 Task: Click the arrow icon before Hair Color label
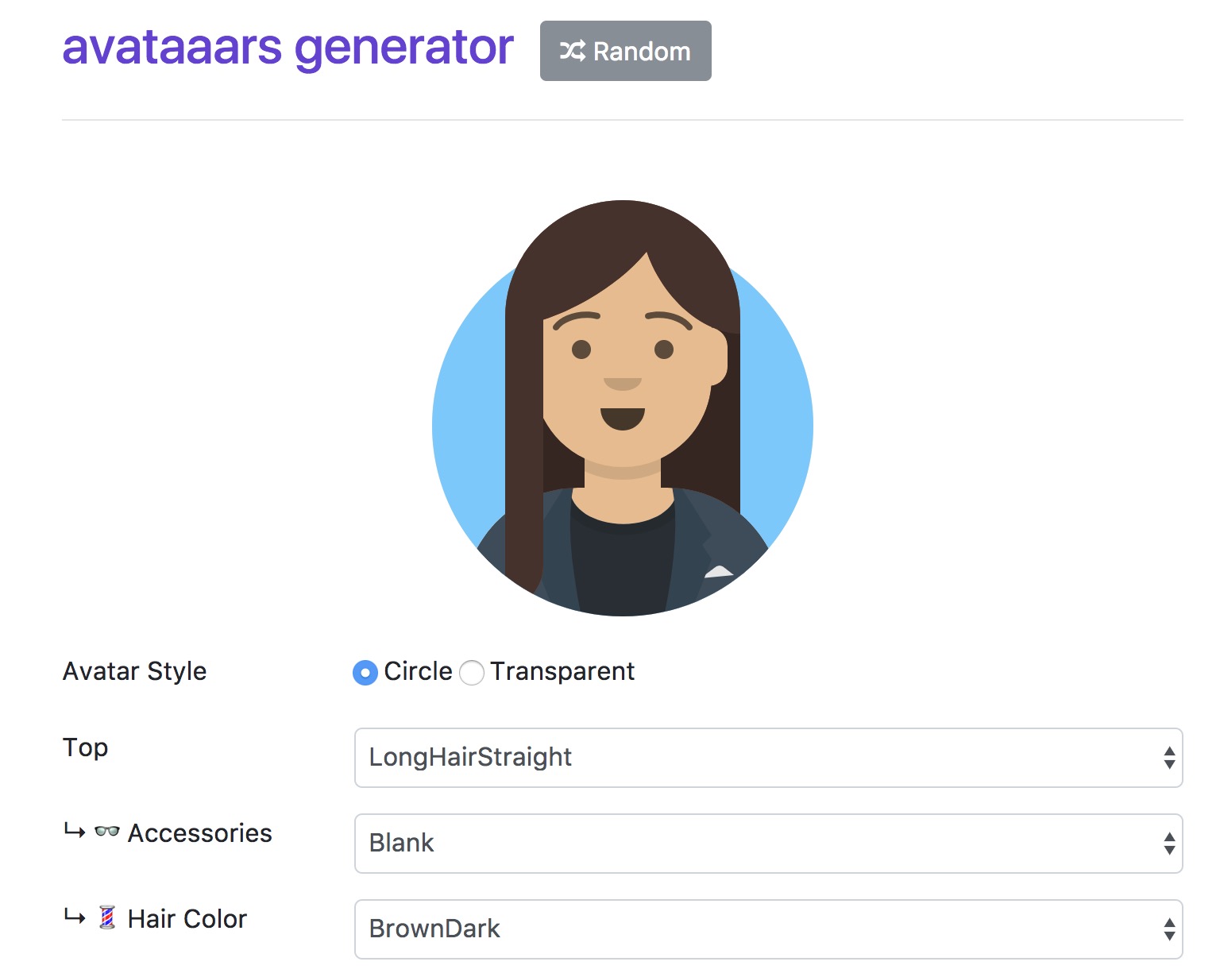[75, 917]
